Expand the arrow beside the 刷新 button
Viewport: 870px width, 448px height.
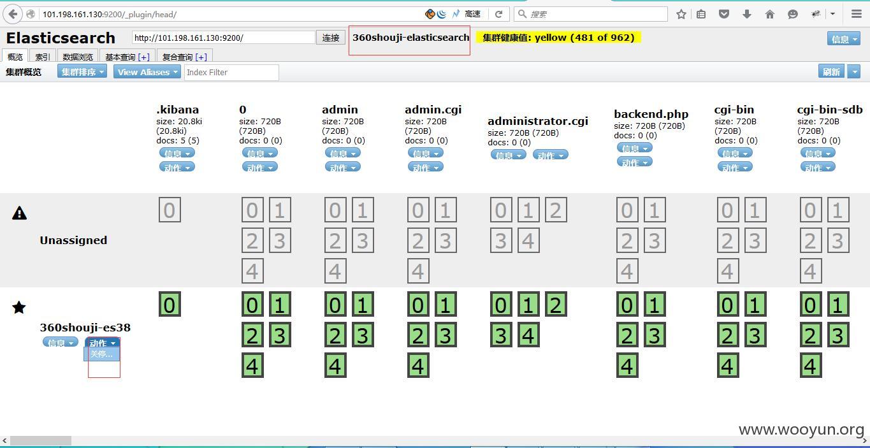(x=854, y=71)
